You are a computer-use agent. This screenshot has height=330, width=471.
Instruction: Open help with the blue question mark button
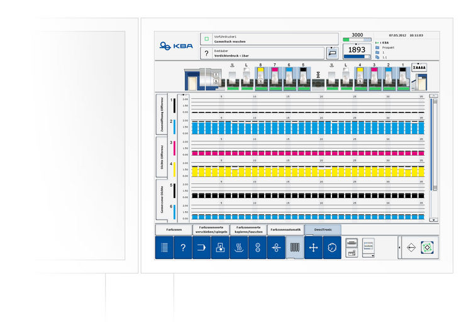coord(183,248)
